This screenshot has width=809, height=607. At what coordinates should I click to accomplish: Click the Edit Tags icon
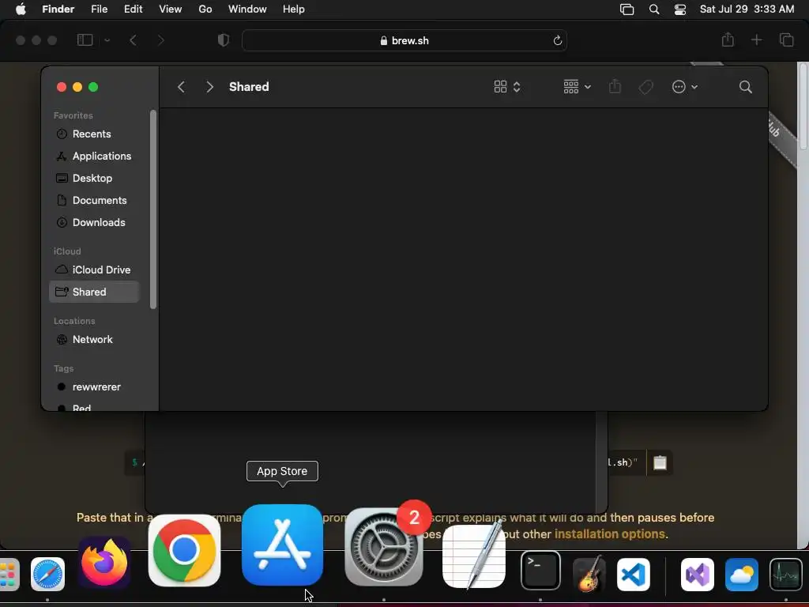(646, 87)
